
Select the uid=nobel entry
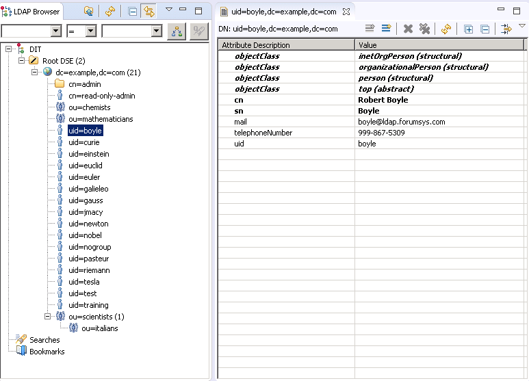[x=85, y=235]
